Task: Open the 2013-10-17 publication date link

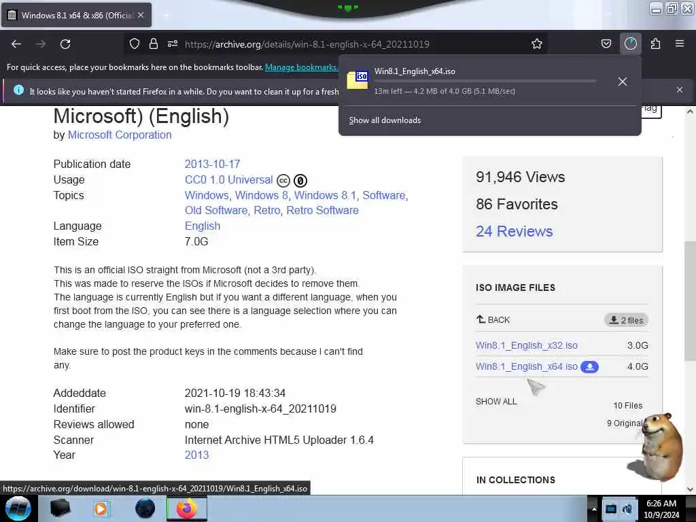Action: pos(212,164)
